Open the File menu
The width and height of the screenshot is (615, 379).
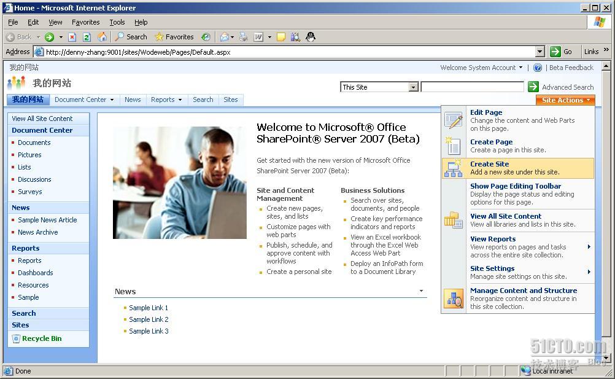13,22
